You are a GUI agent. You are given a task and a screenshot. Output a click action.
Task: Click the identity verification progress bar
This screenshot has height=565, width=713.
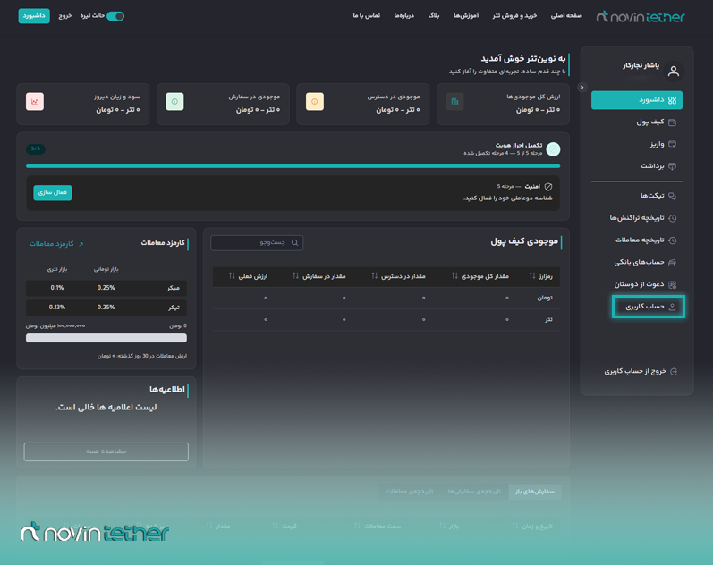pyautogui.click(x=293, y=166)
